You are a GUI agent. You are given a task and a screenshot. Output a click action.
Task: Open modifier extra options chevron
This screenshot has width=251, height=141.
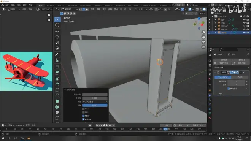tap(240, 73)
